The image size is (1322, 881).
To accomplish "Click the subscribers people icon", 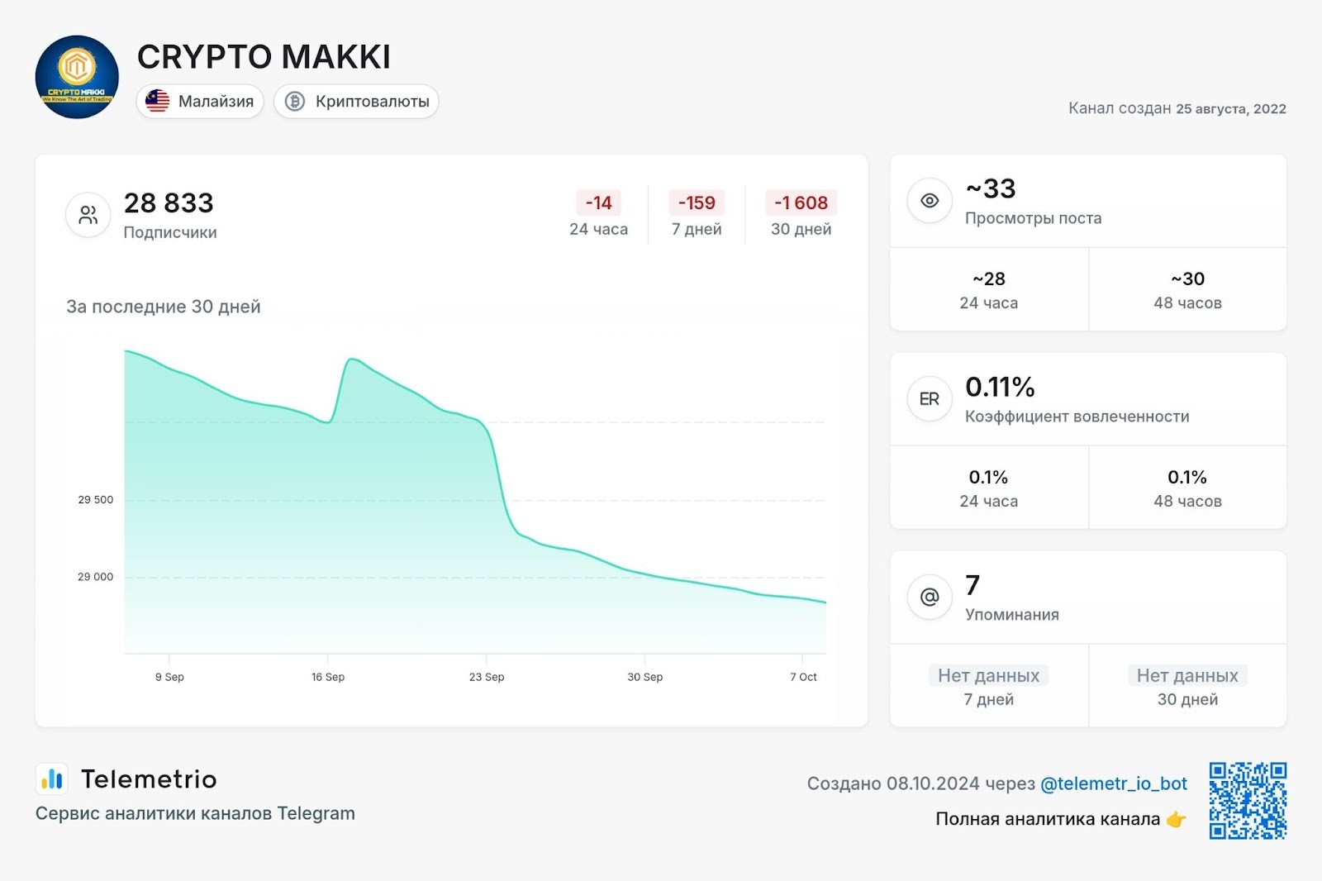I will 88,215.
